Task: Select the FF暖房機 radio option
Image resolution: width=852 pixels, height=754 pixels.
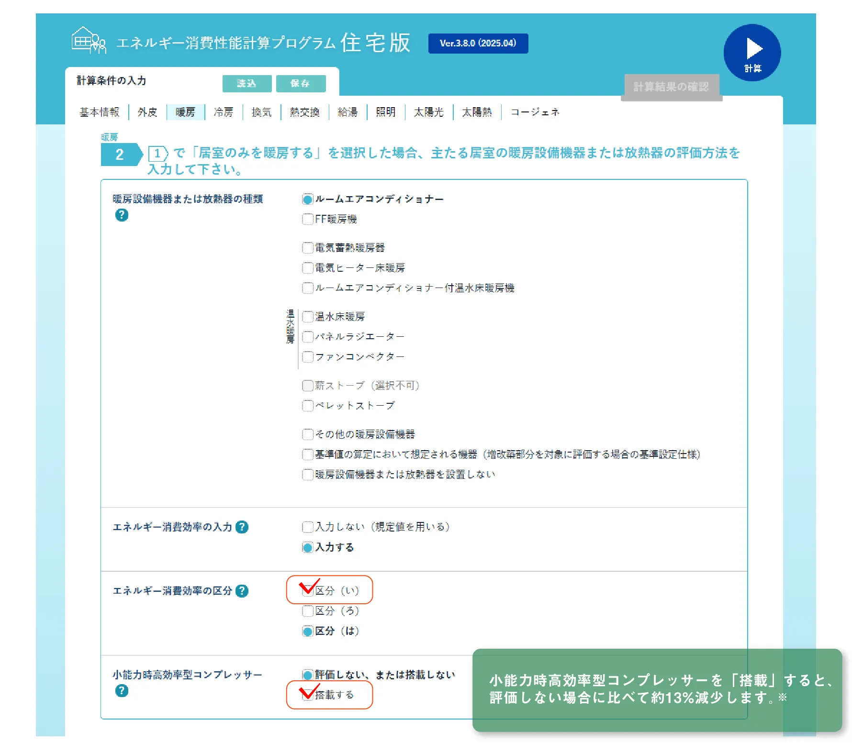Action: (x=308, y=220)
